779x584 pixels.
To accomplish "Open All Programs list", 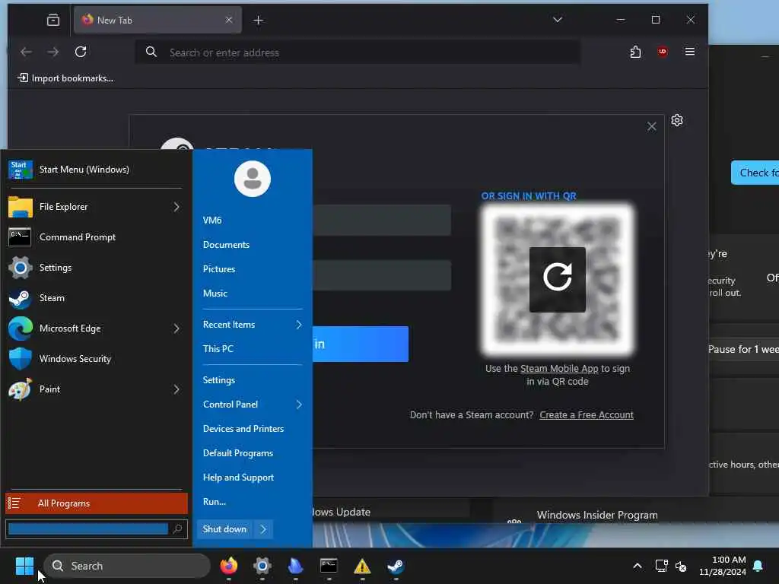I will (x=97, y=503).
